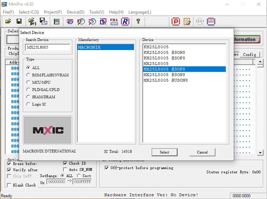The image size is (267, 199).
Task: Click the scrollbar up arrow of buffer view
Action: click(x=260, y=62)
